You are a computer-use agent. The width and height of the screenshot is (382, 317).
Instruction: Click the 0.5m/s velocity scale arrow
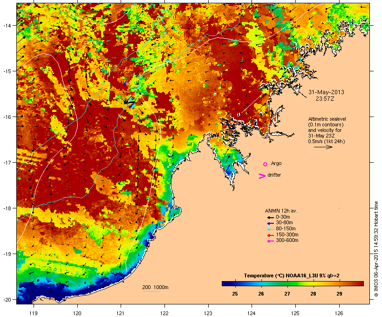point(323,147)
